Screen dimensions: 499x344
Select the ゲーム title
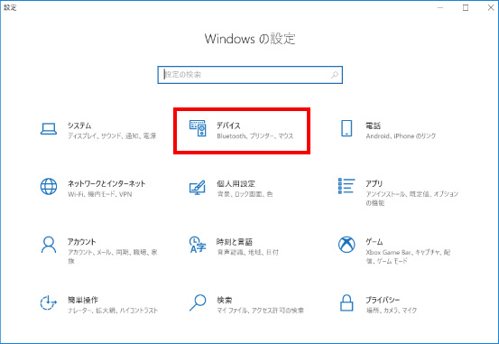(x=374, y=242)
